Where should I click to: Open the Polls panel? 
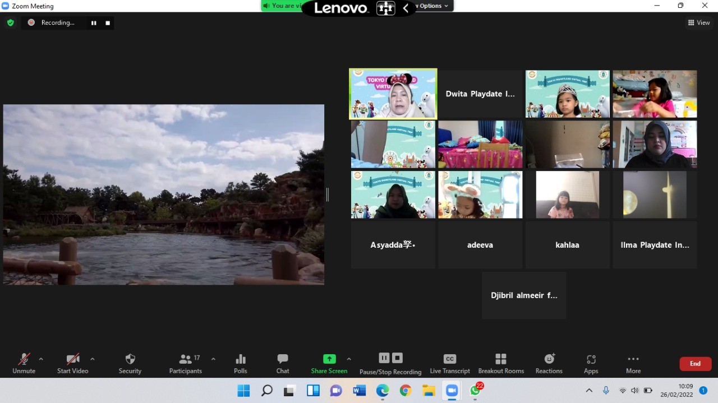[x=241, y=363]
